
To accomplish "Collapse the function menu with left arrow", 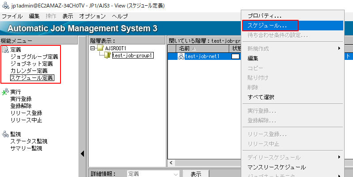I will pos(83,154).
